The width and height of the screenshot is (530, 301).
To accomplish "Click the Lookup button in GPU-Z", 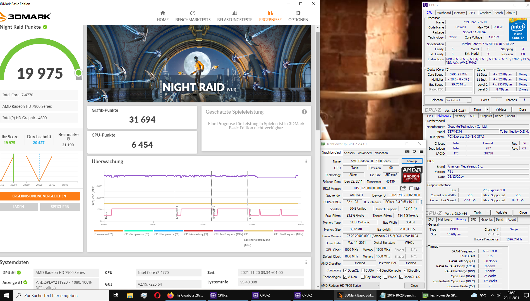I will coord(412,161).
